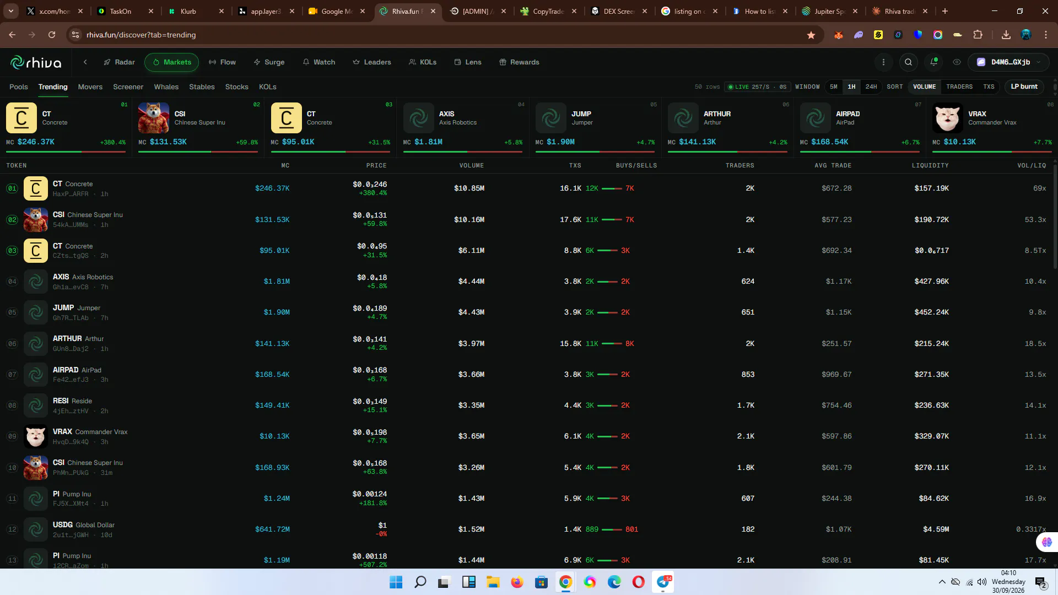Image resolution: width=1058 pixels, height=595 pixels.
Task: Open the CSI Chinese Super Inu trending card
Action: (x=198, y=127)
